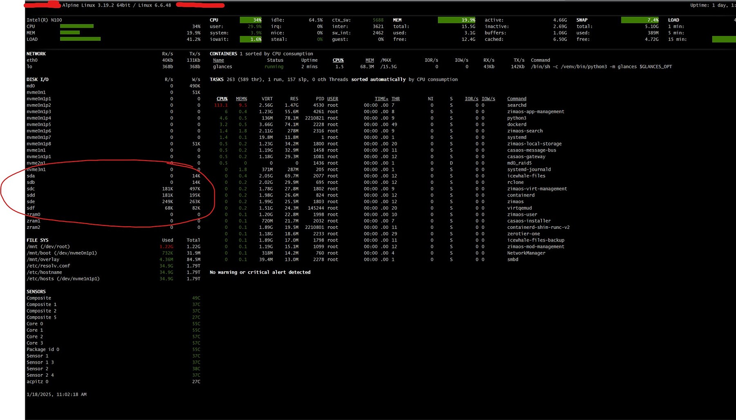The image size is (736, 420).
Task: Click the LOAD green bar in quicklook
Action: pos(80,39)
